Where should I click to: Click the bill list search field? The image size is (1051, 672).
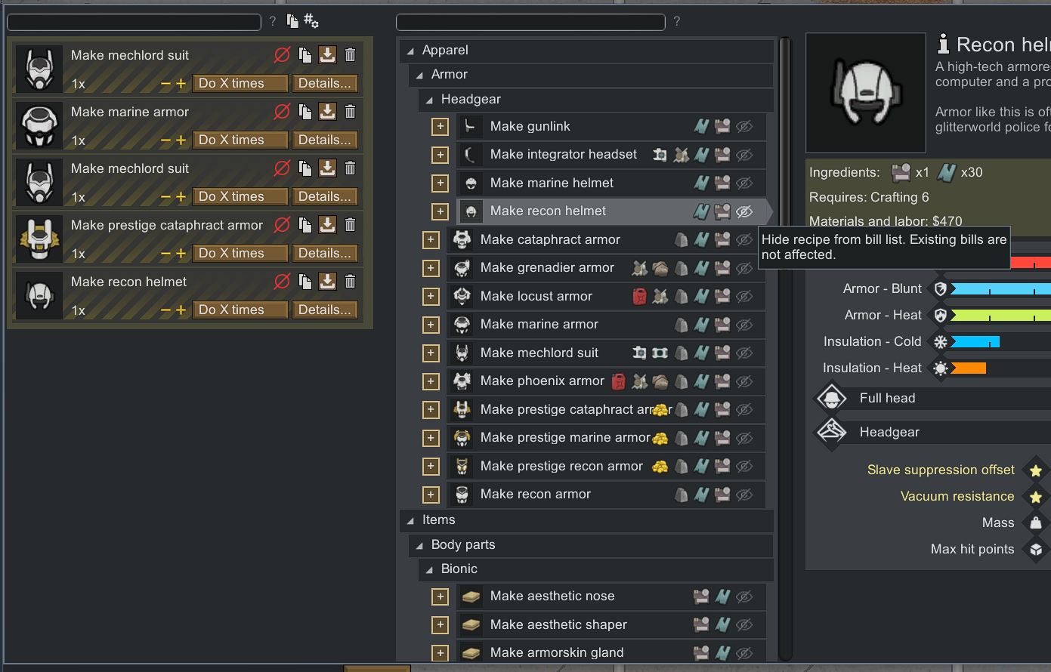[134, 22]
